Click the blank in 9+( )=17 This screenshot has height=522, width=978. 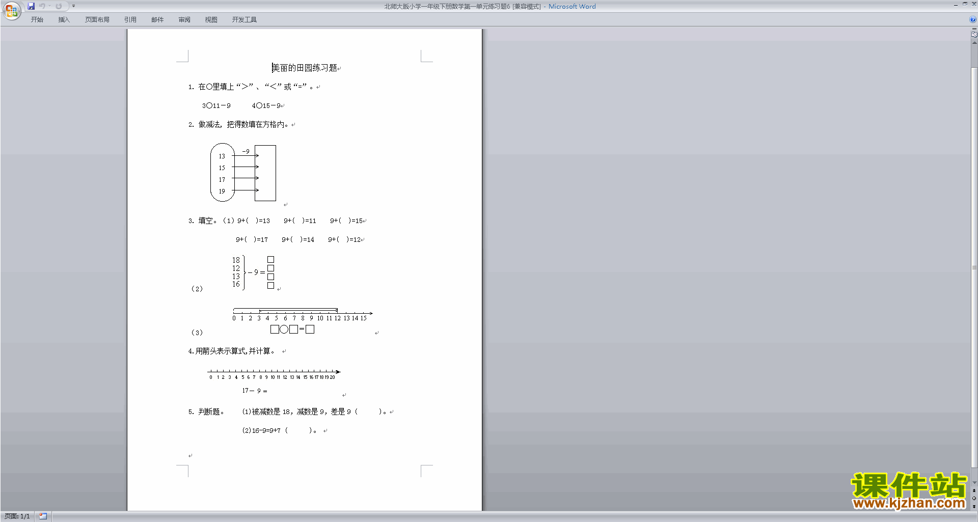(250, 239)
